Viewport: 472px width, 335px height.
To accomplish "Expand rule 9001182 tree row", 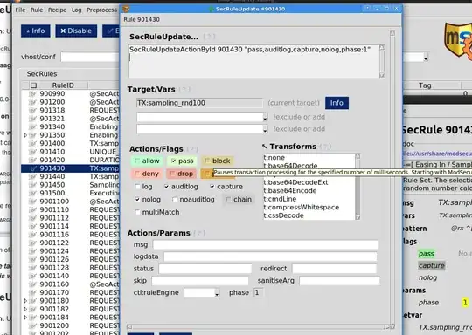I will [x=25, y=309].
